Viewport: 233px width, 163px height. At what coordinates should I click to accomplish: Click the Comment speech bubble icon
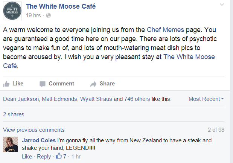pyautogui.click(x=43, y=84)
